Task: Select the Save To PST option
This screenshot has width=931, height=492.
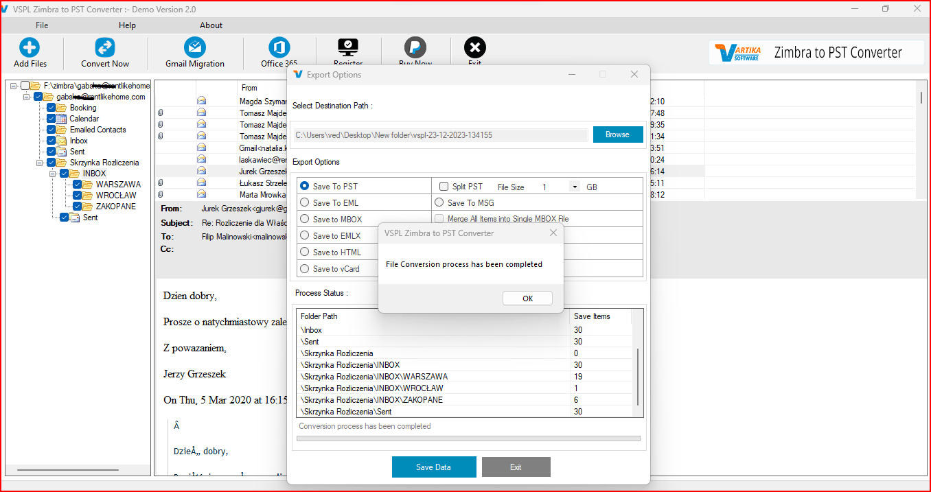Action: tap(305, 186)
